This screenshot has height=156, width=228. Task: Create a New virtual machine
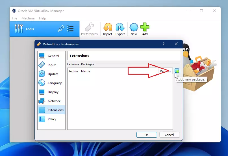(x=134, y=29)
